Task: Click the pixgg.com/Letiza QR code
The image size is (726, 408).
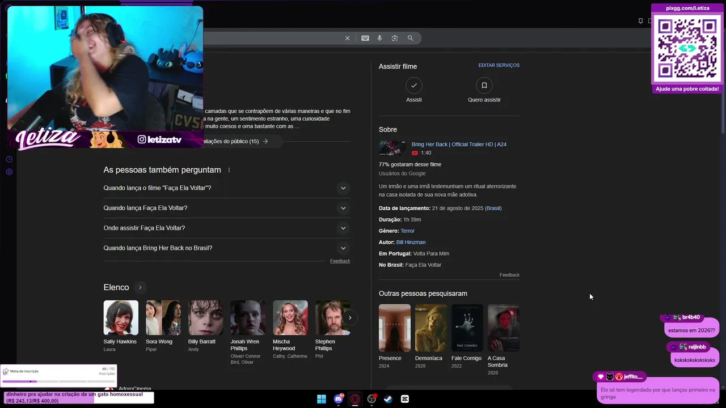Action: [x=687, y=49]
